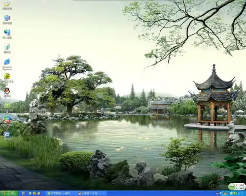Click the first multicolored Quick Launch icon
Screen dimensions: 246x196
[23, 194]
